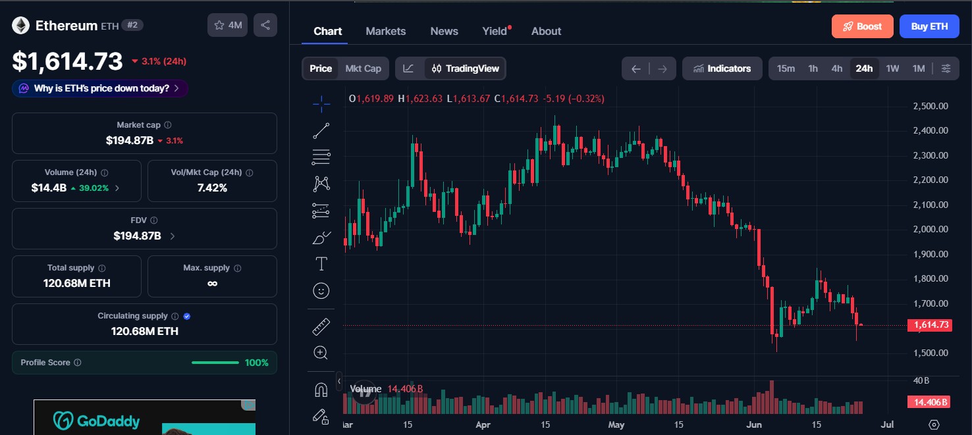The height and width of the screenshot is (435, 972).
Task: Open the News tab
Action: coord(445,31)
